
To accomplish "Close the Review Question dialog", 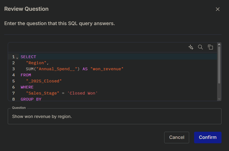I will pos(218,9).
